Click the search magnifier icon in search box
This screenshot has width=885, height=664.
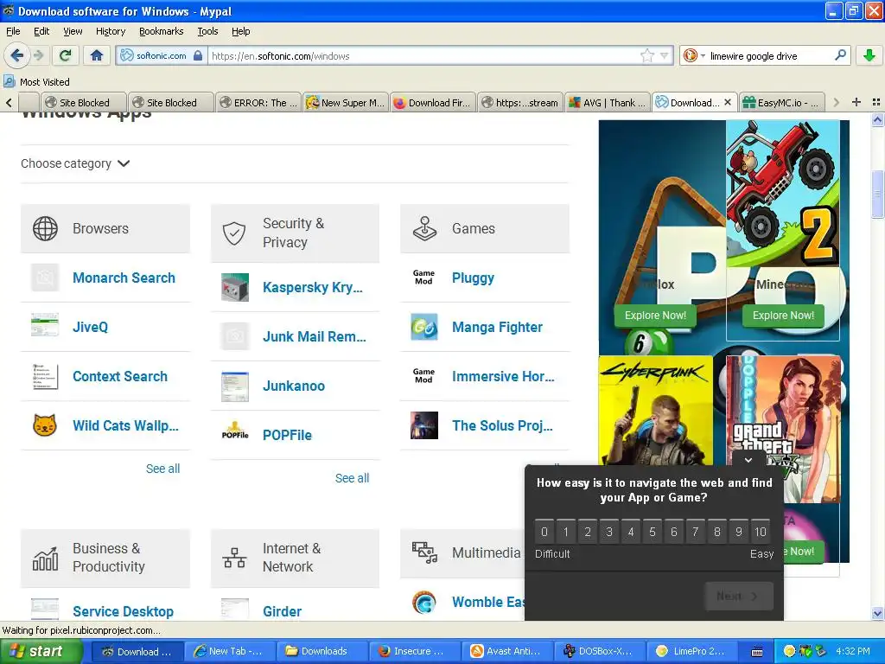click(840, 55)
